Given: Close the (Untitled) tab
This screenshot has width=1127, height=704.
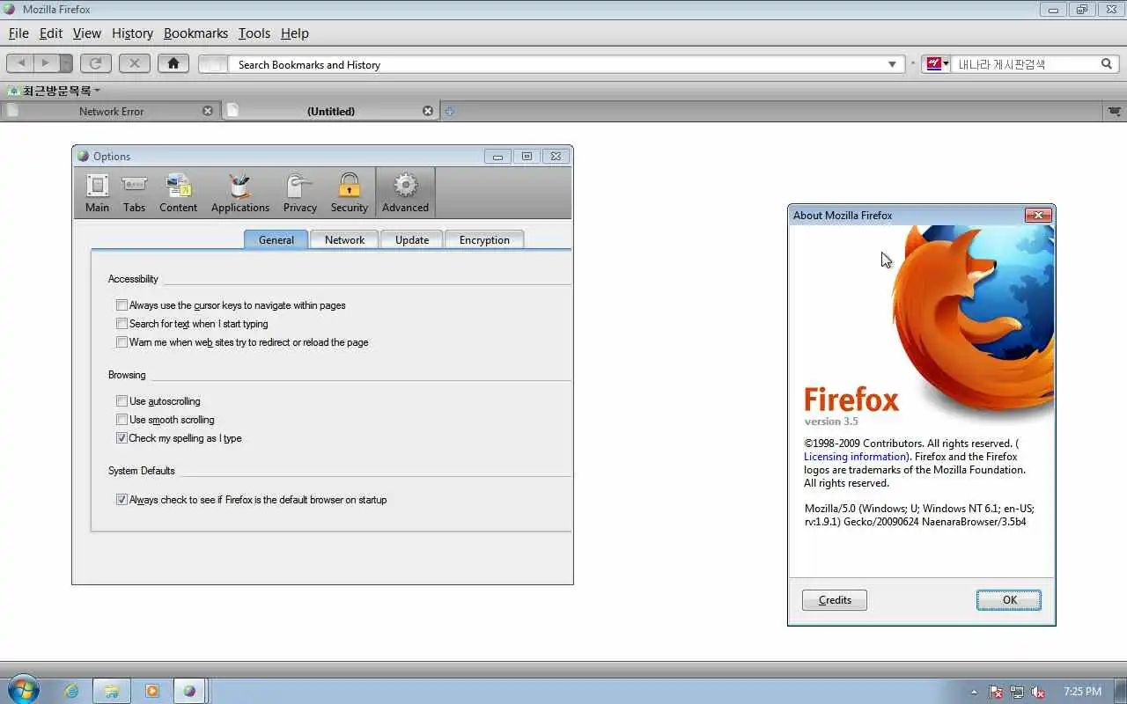Looking at the screenshot, I should point(428,111).
